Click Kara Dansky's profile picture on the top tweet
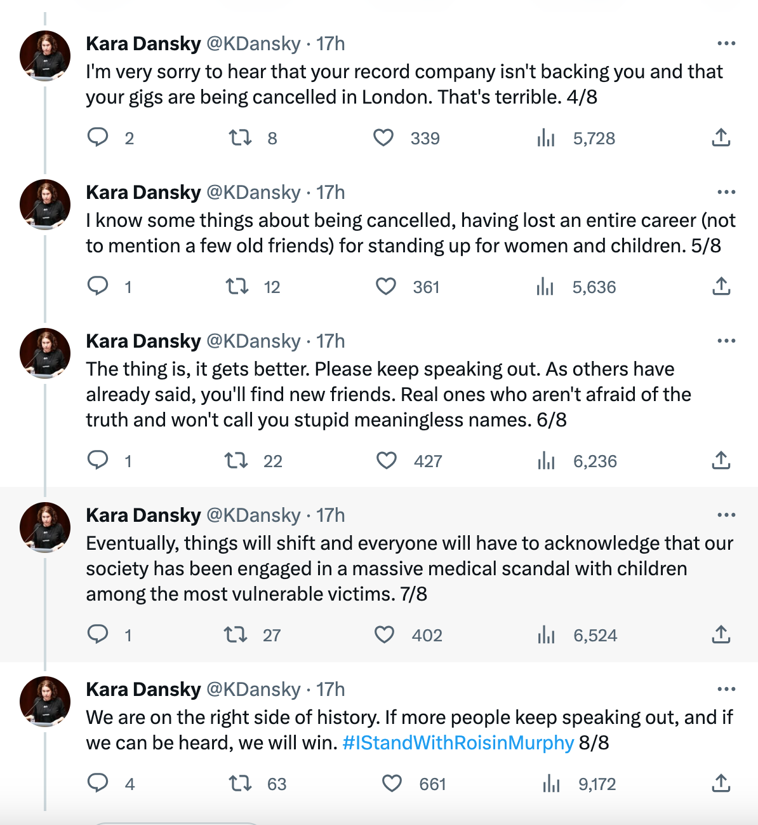758x825 pixels. coord(44,55)
